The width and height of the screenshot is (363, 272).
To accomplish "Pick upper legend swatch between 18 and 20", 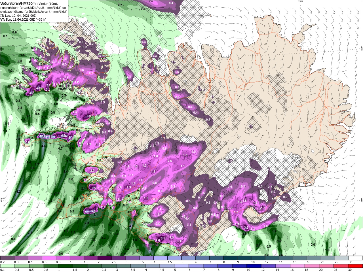I will click(x=314, y=258).
